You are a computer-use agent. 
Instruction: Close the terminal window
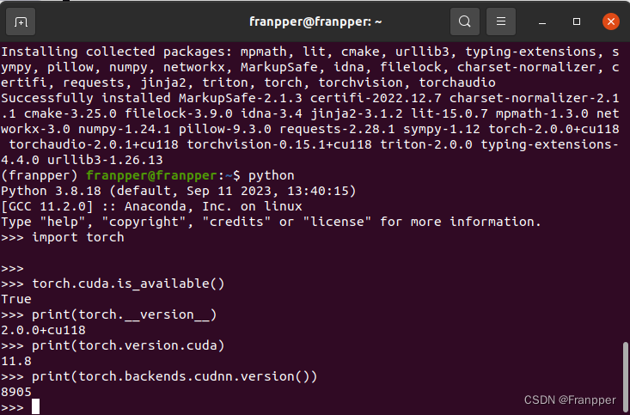coord(609,21)
